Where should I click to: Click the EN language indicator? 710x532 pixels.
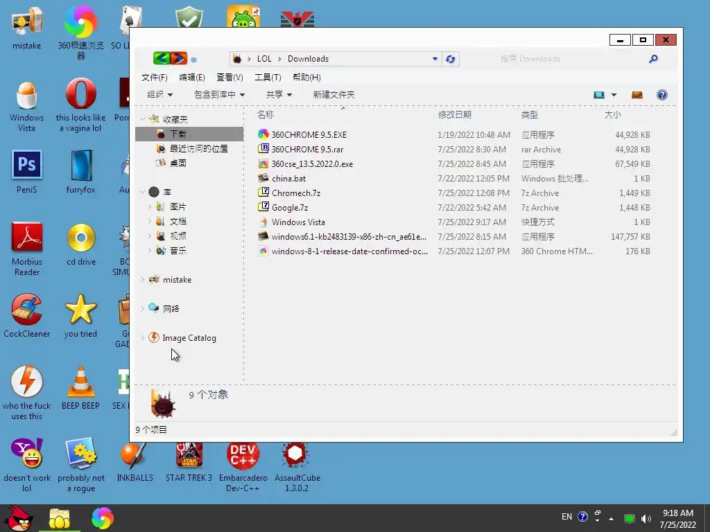click(566, 517)
